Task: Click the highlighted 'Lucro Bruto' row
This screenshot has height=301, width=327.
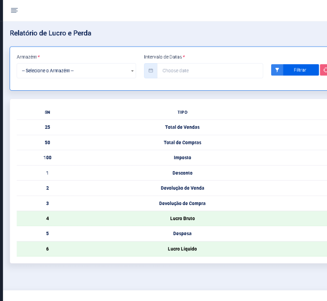Action: [182, 219]
